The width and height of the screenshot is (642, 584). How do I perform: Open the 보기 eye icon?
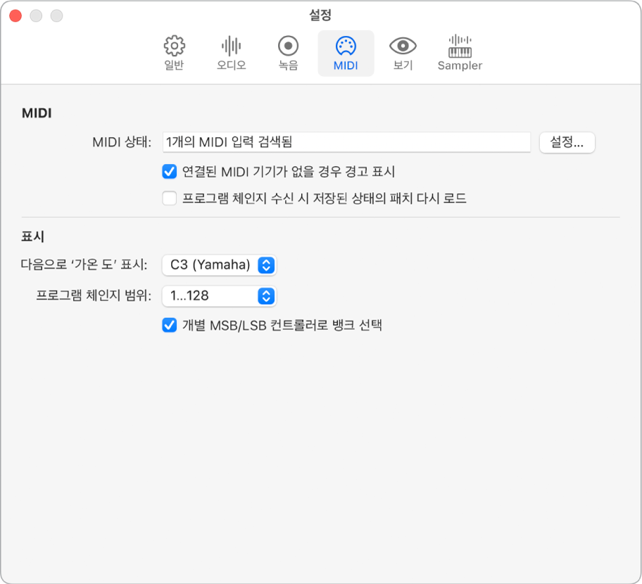403,46
